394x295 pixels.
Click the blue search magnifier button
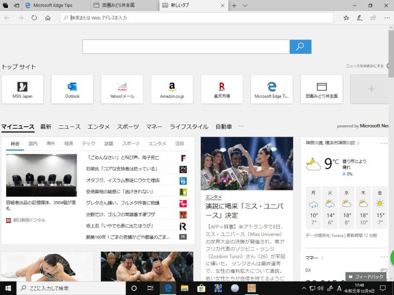point(301,47)
